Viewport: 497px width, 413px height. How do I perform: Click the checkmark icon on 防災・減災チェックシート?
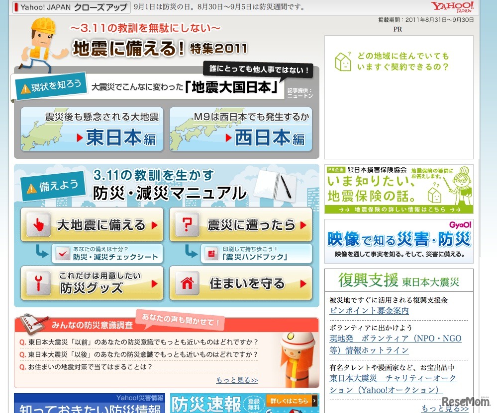point(63,254)
